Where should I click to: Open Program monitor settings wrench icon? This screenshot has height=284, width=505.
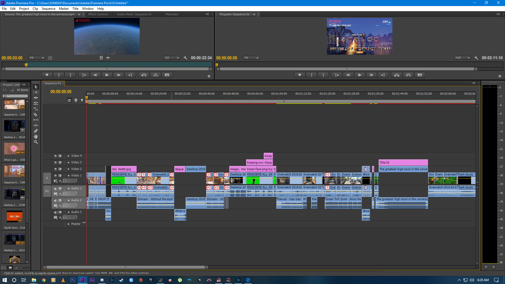(x=476, y=58)
